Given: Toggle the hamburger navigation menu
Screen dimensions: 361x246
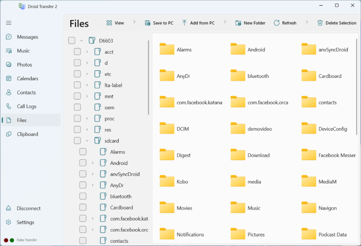Looking at the screenshot, I should point(9,23).
